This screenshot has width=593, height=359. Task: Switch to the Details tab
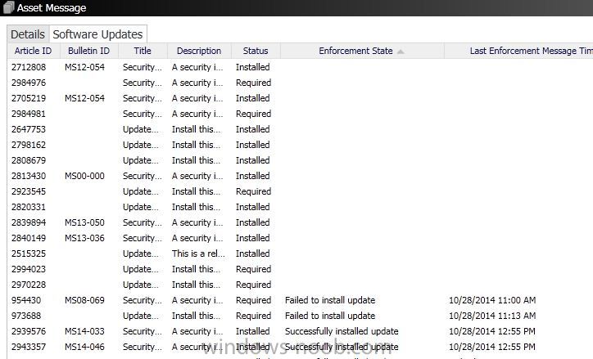28,34
